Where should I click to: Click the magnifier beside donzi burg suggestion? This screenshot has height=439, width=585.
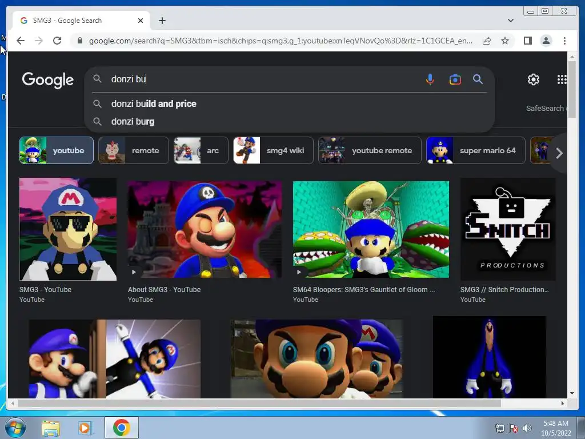(97, 121)
